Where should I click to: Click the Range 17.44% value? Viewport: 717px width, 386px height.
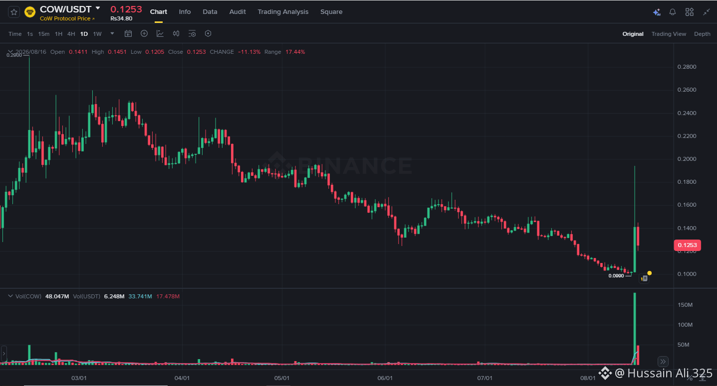coord(295,52)
